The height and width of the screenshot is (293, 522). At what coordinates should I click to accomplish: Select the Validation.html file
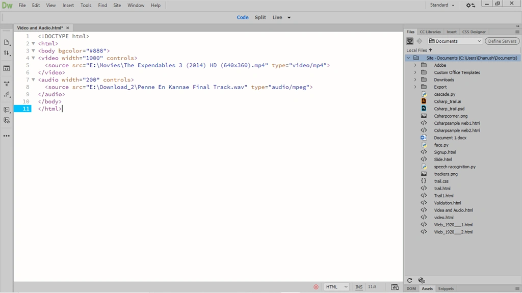coord(448,203)
